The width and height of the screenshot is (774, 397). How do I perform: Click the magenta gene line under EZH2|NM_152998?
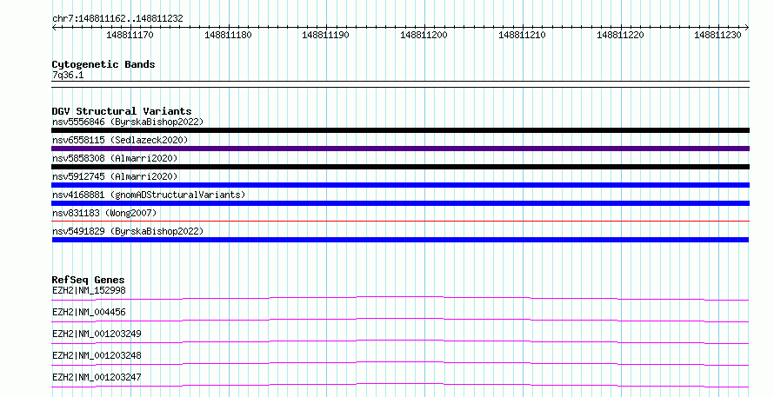(x=400, y=297)
